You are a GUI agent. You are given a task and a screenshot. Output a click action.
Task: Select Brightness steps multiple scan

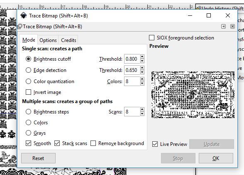click(28, 111)
